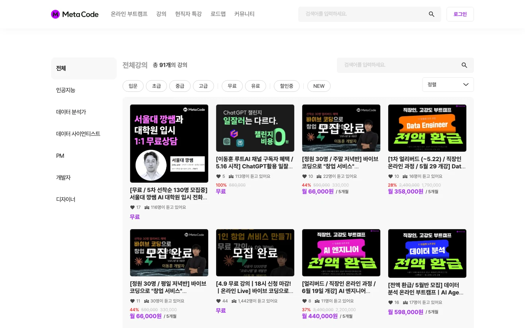Toggle the NEW filter chip
Screen dimensions: 525x328
319,86
